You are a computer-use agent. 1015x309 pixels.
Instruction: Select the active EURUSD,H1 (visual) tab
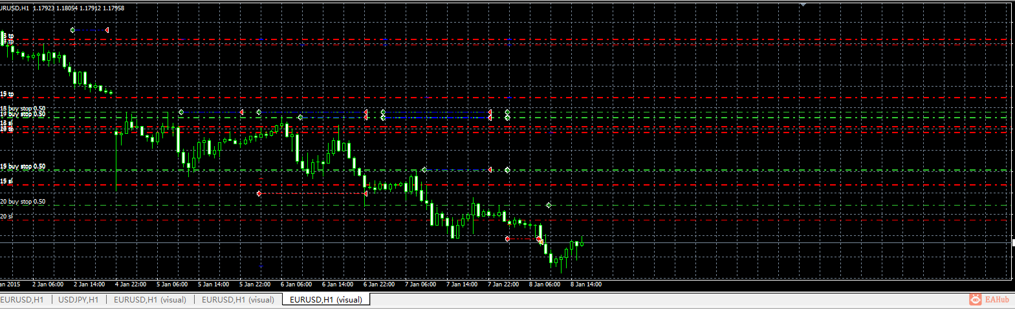point(326,300)
